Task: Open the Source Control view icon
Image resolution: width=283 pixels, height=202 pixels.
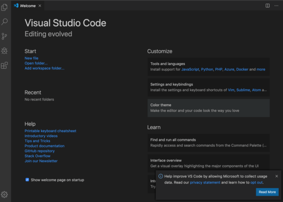Action: point(4,36)
